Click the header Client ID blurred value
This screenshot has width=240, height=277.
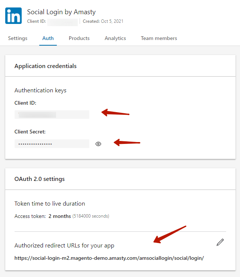[x=62, y=22]
